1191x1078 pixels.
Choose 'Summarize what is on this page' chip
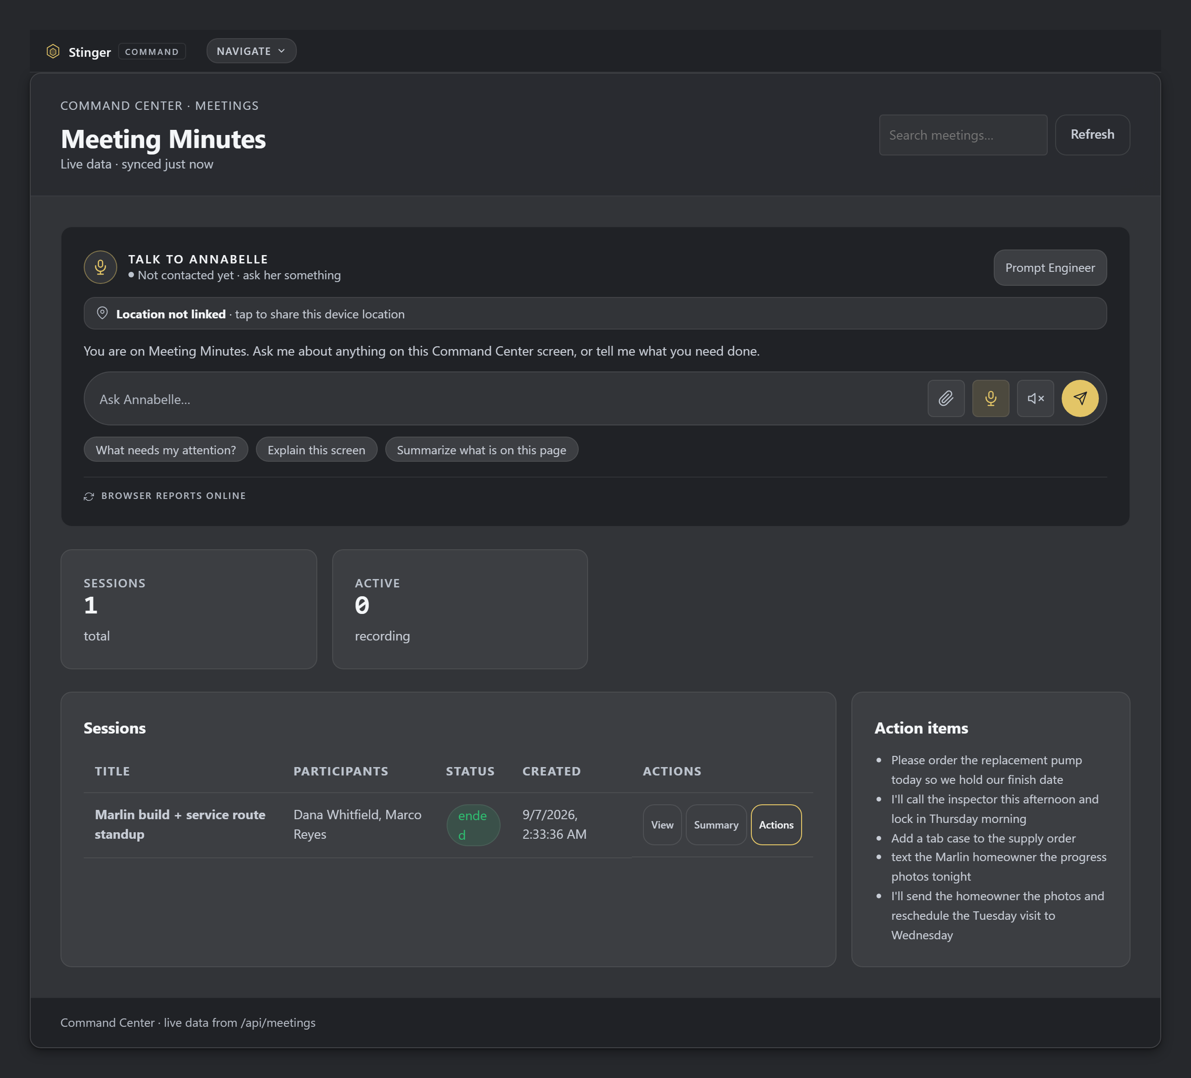pos(482,450)
